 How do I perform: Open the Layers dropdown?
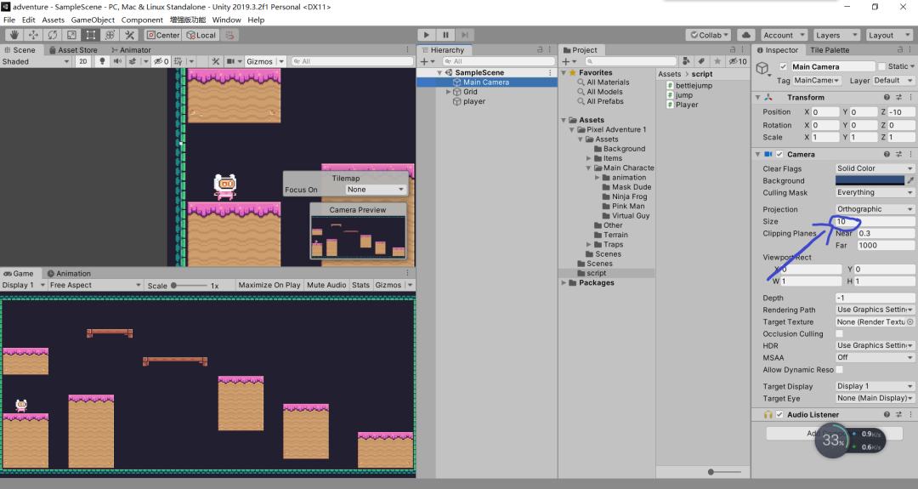pyautogui.click(x=835, y=35)
